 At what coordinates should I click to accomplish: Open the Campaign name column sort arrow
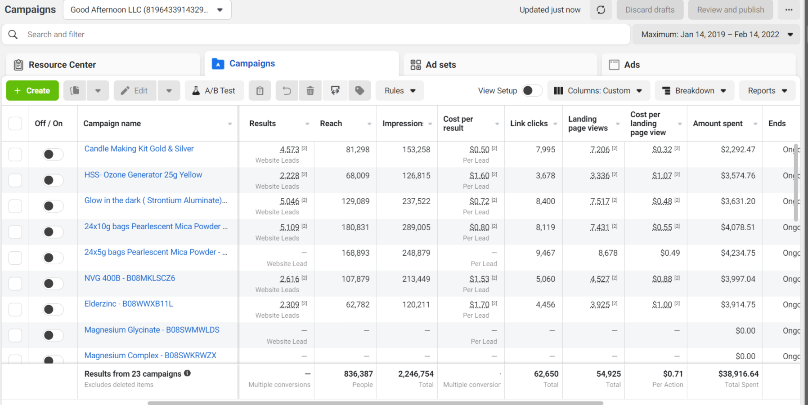[230, 124]
